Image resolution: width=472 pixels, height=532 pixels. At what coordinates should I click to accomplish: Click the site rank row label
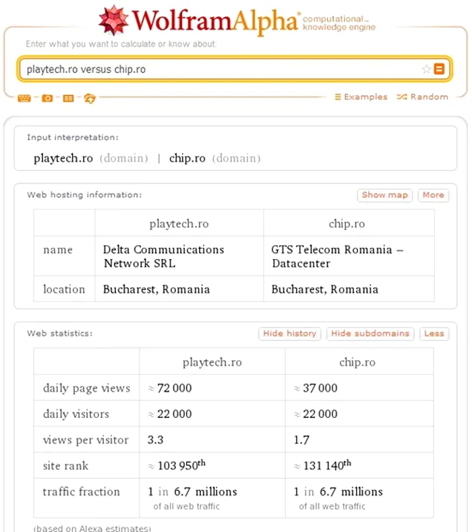click(65, 465)
